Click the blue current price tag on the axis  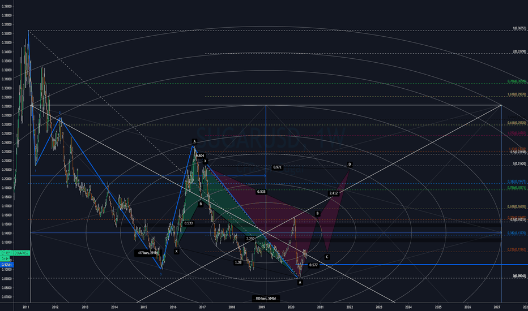[7, 265]
